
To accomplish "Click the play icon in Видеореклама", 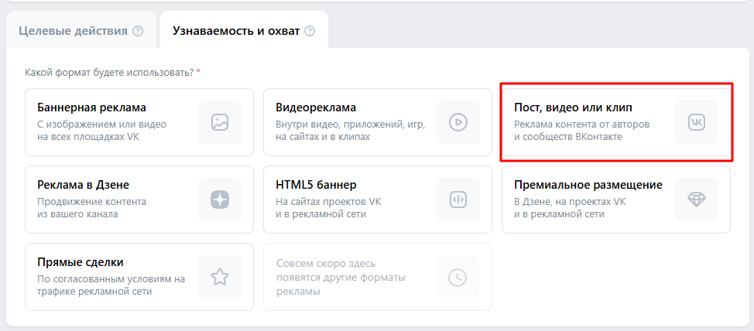I will coord(458,122).
